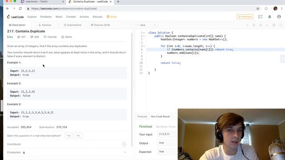285x160 pixels.
Task: Expand the Companies section chevron
Action: (x=125, y=152)
